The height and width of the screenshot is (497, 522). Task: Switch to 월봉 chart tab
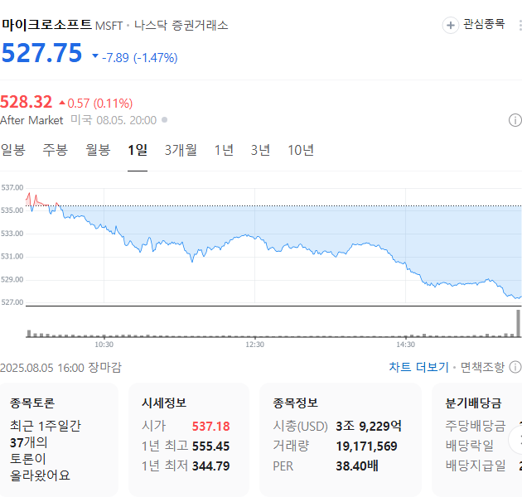(x=98, y=150)
